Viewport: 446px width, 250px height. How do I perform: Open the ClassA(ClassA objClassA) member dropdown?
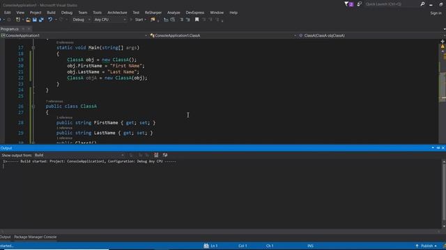[x=371, y=35]
